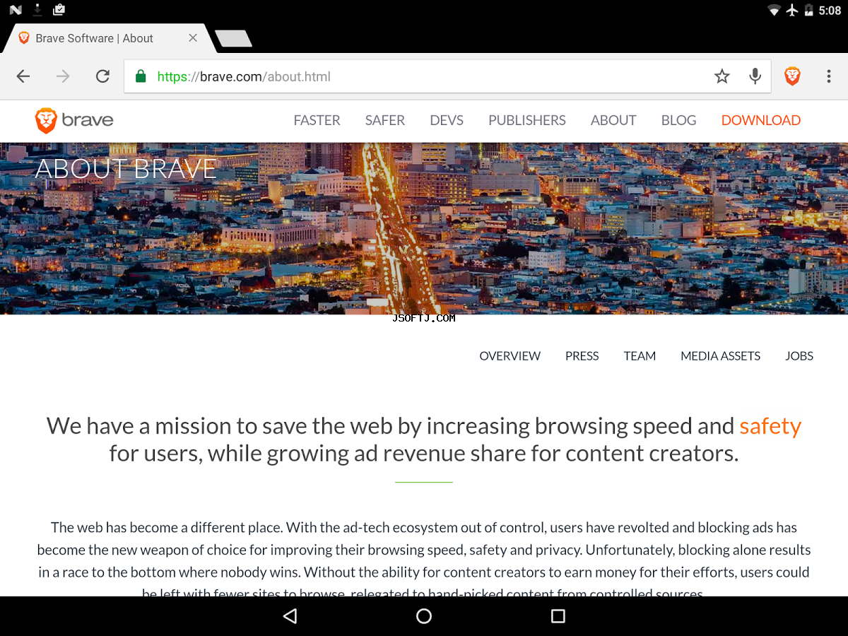The width and height of the screenshot is (848, 636).
Task: Open the three-dot browser menu
Action: point(829,76)
